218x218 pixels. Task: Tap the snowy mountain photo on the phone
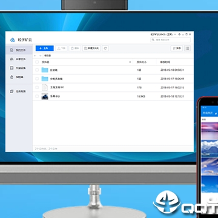210,148
